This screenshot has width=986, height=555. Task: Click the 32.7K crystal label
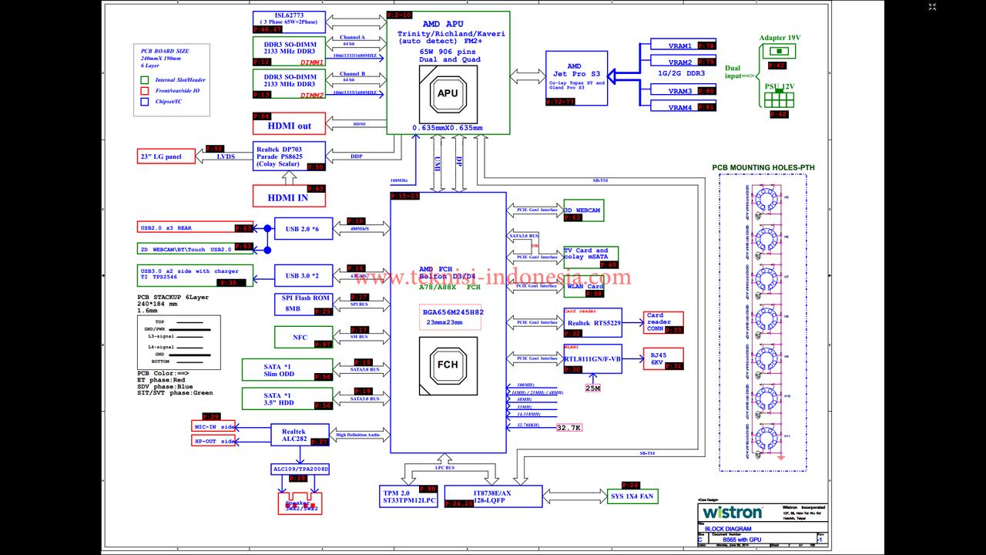tap(568, 428)
